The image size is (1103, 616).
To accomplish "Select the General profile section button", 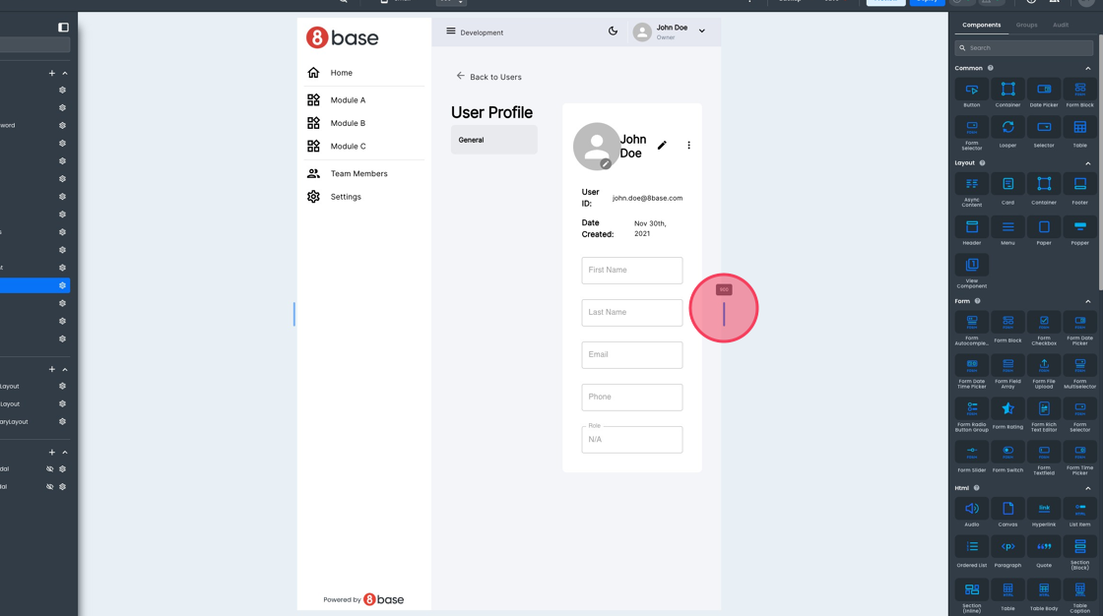I will [x=493, y=140].
